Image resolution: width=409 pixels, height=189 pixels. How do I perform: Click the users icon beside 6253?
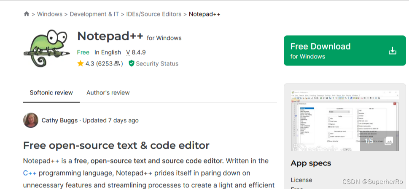(x=117, y=63)
